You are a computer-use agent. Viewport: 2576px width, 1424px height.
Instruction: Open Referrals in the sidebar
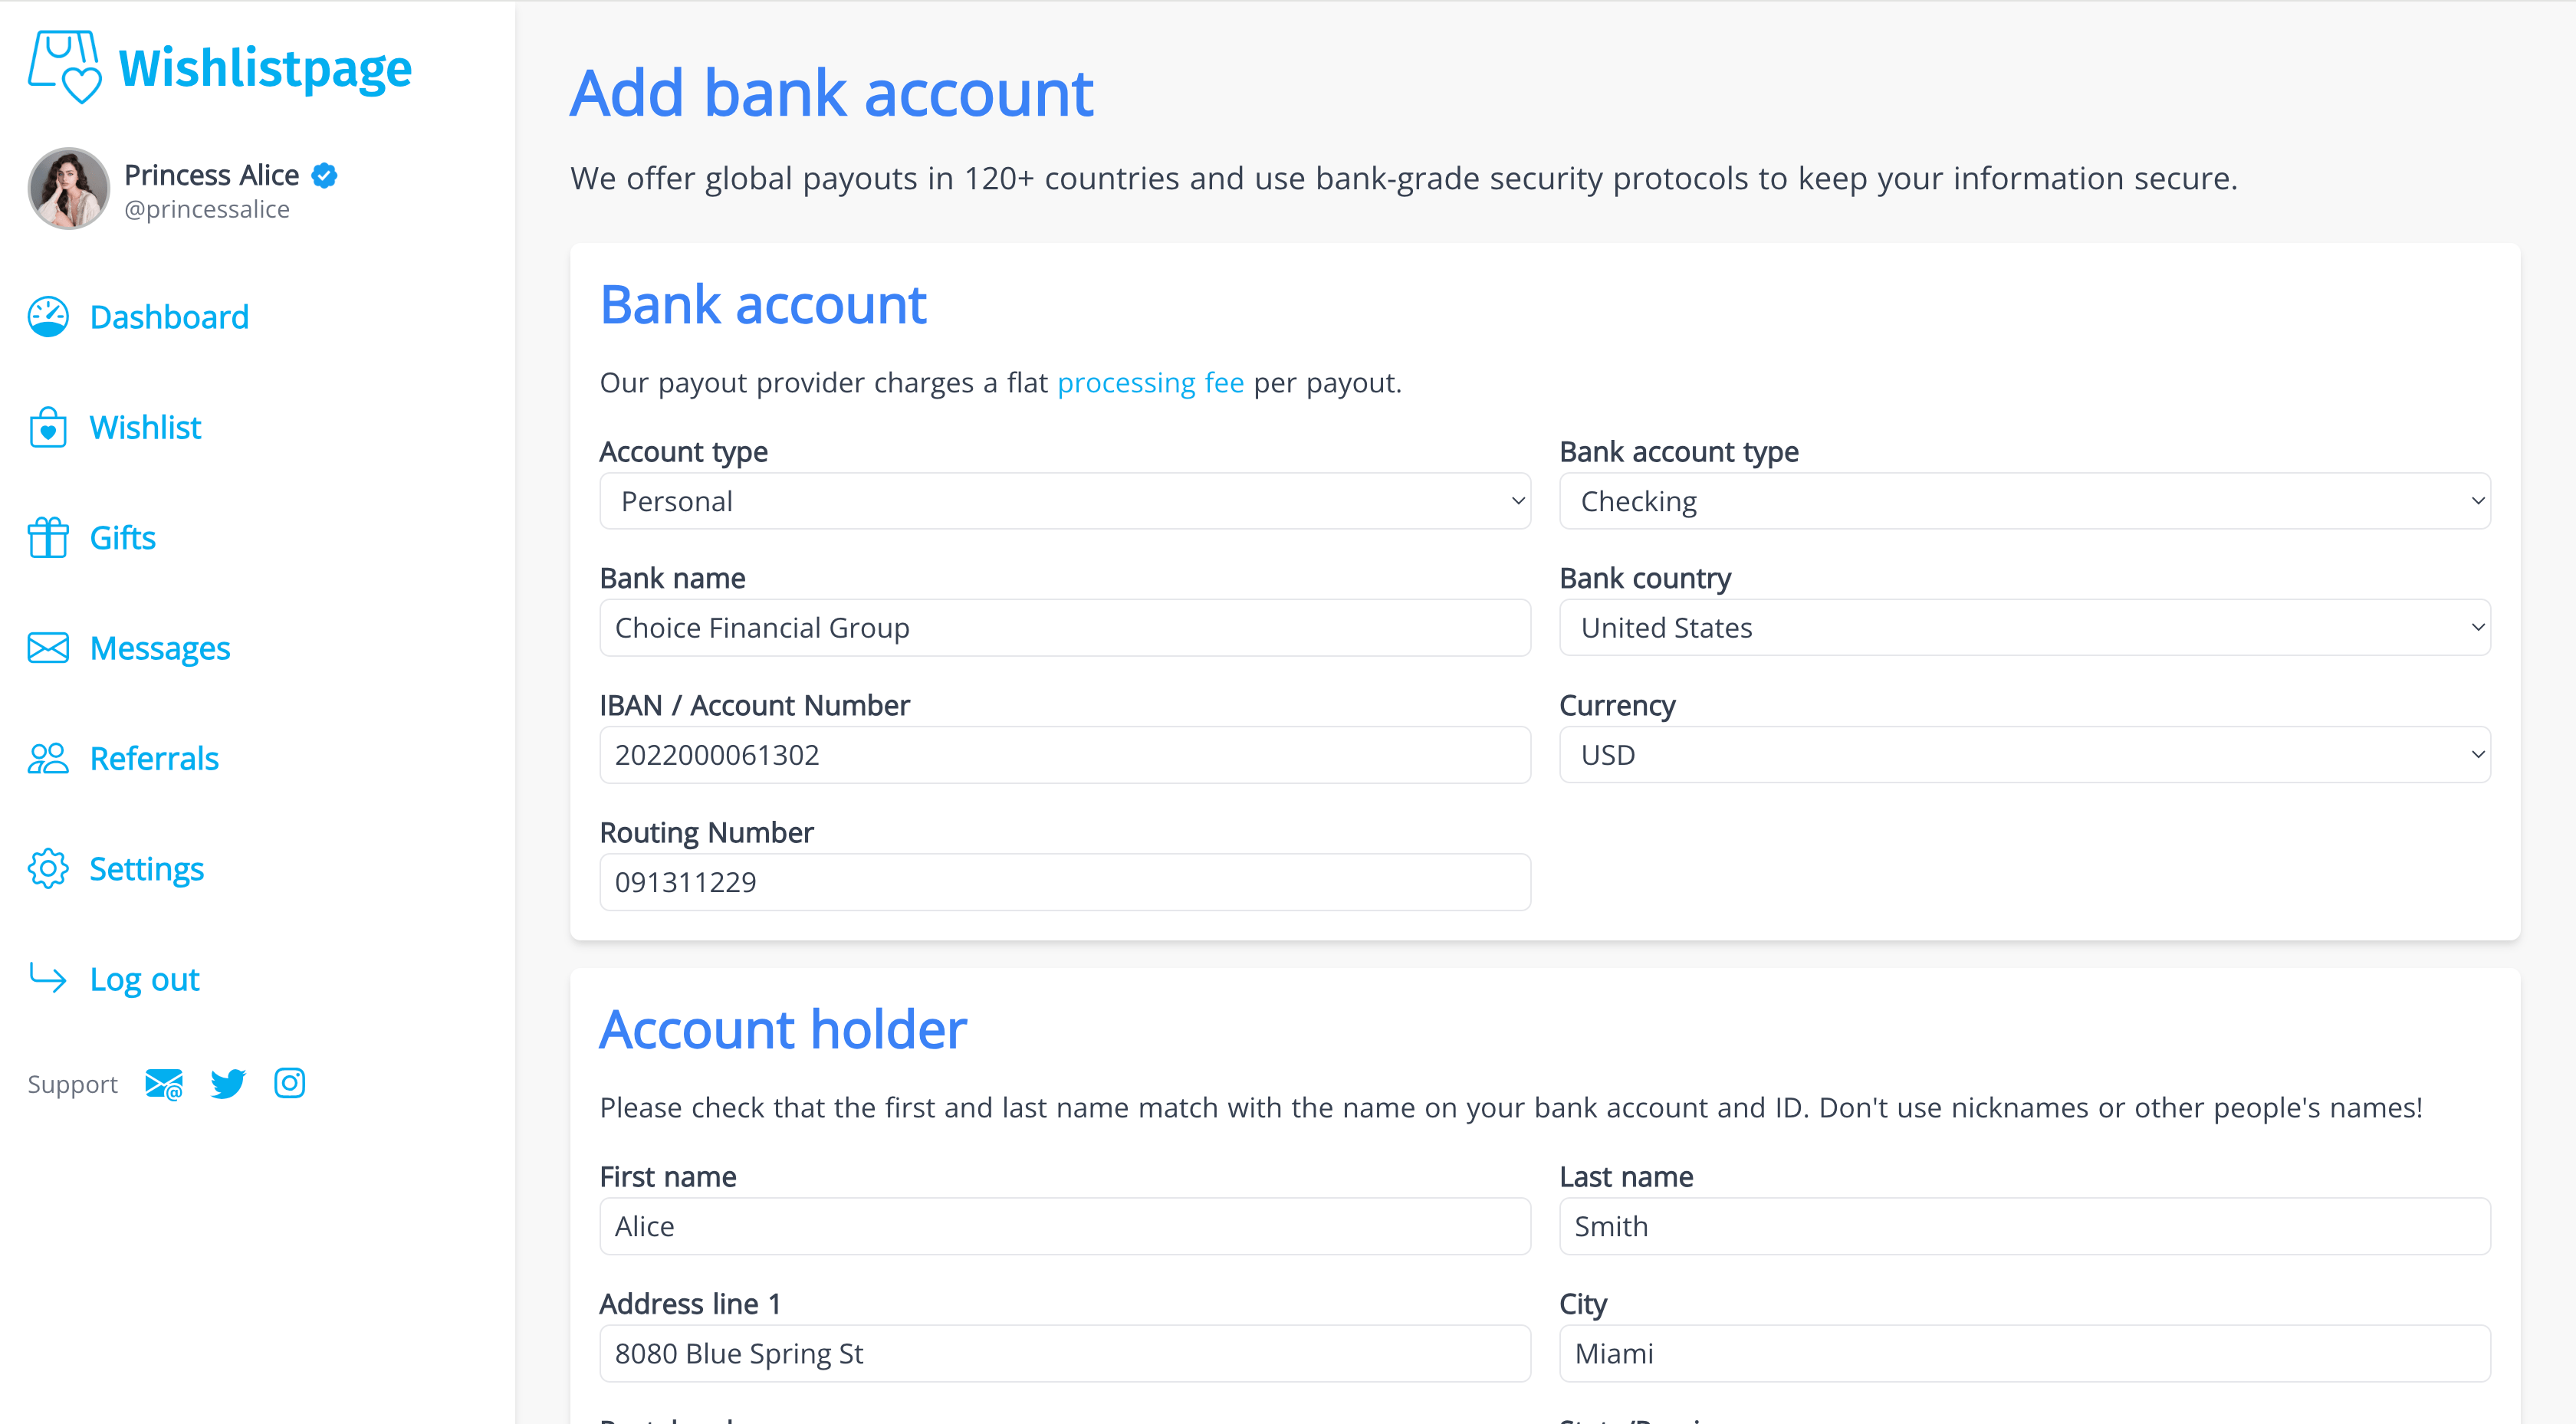point(154,759)
